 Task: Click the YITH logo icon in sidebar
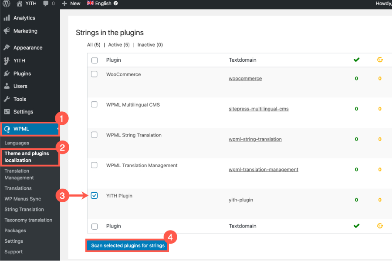tap(7, 60)
